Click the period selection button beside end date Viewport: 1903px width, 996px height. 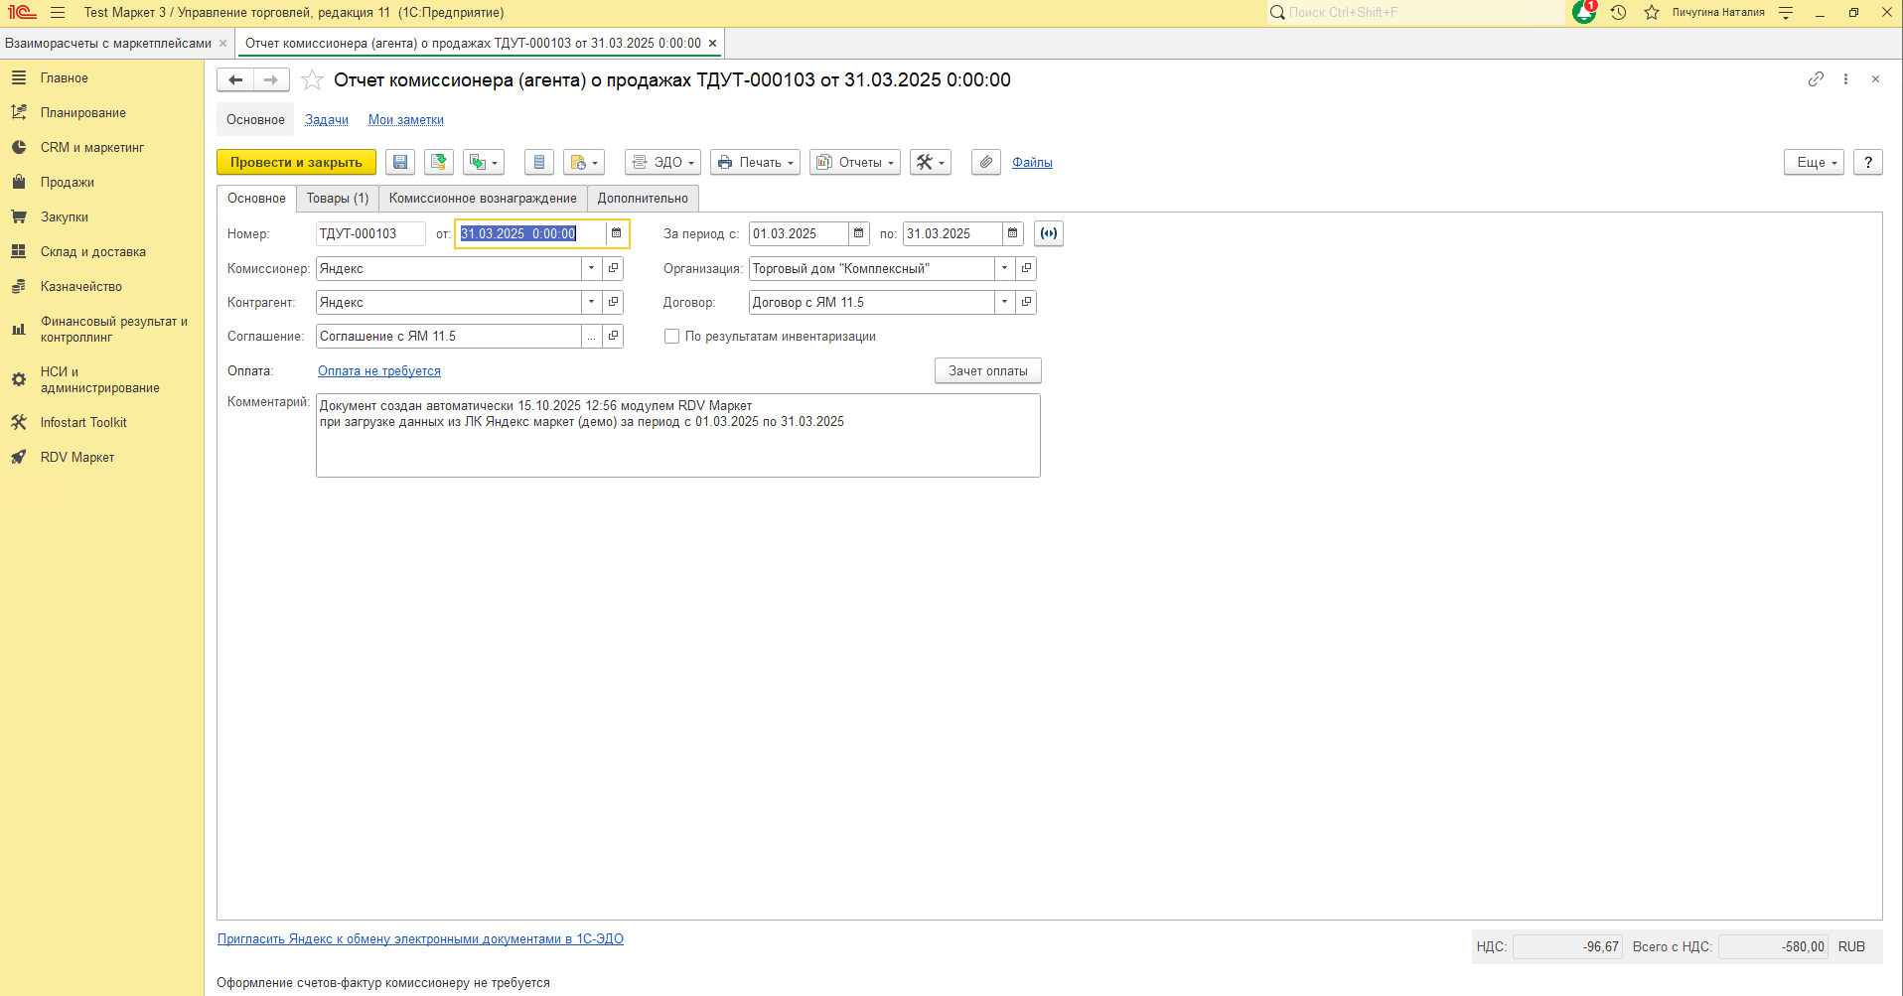click(x=1049, y=233)
